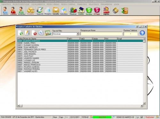Screen dimensions: 160x119
Task: Delete client with red X document icon
Action: [34, 33]
